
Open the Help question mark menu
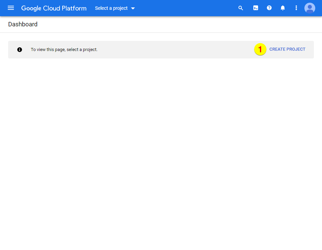pyautogui.click(x=269, y=8)
